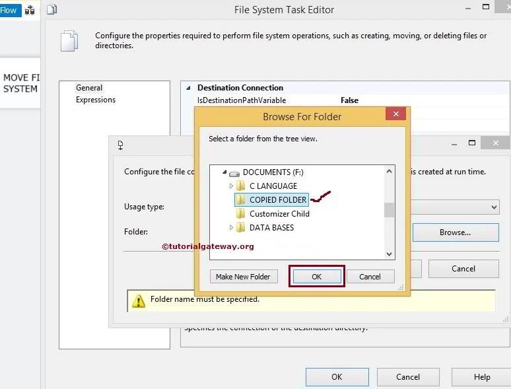This screenshot has height=389, width=511.
Task: Select the C LANGUAGE folder
Action: (x=273, y=186)
